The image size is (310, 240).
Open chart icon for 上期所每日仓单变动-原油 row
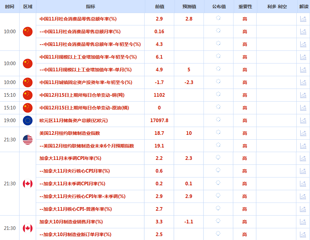(303, 108)
